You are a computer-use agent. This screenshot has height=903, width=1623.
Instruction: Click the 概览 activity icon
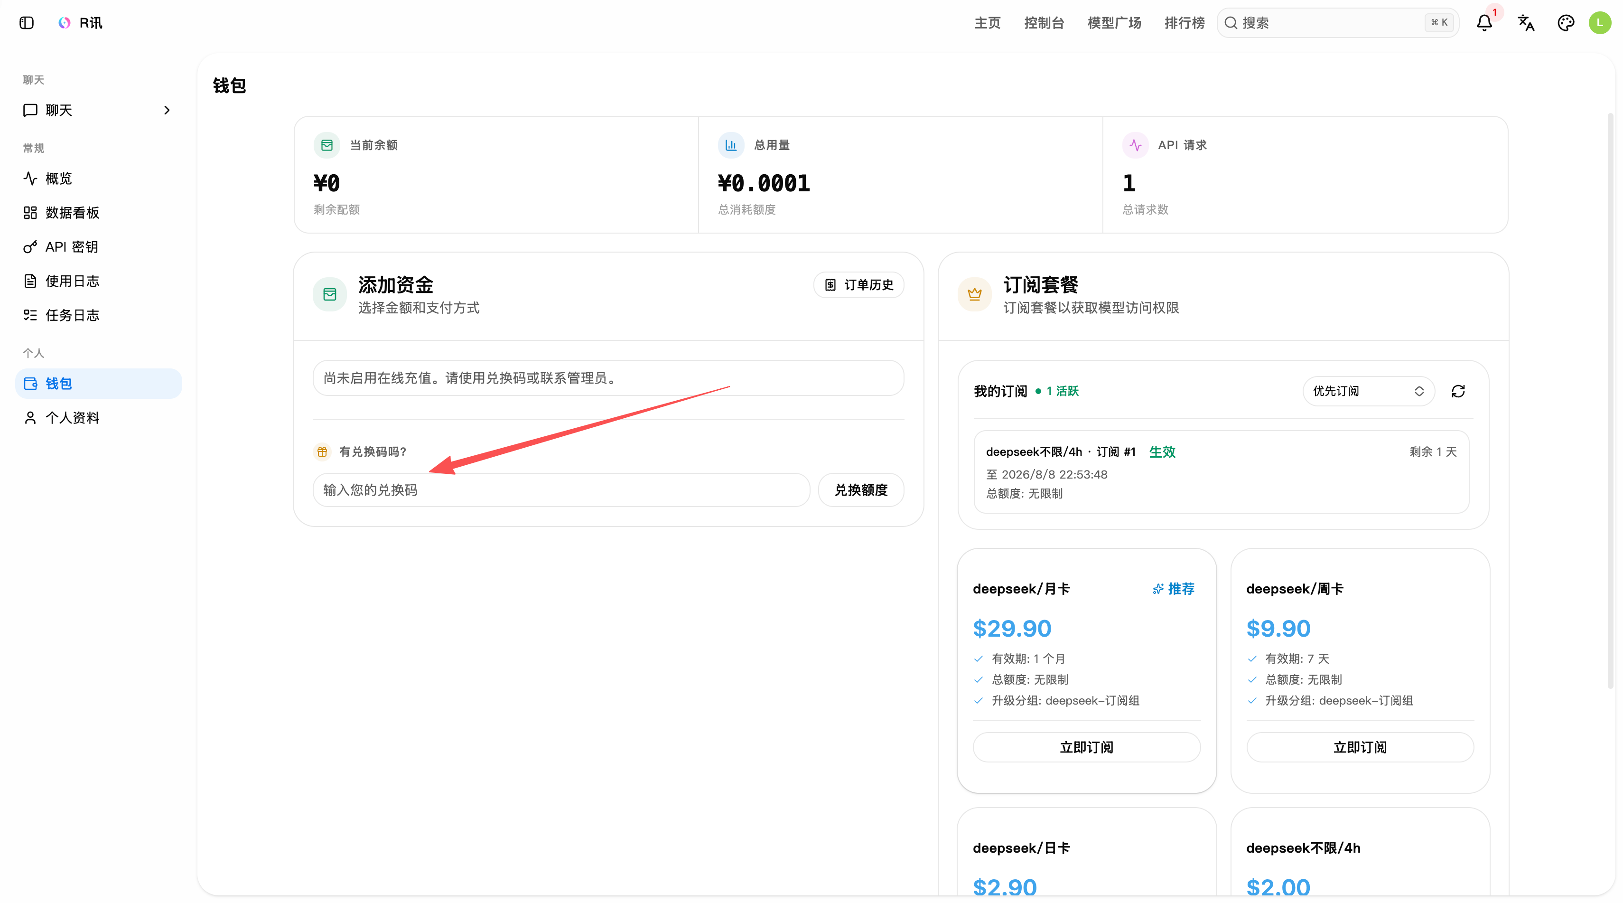point(30,179)
